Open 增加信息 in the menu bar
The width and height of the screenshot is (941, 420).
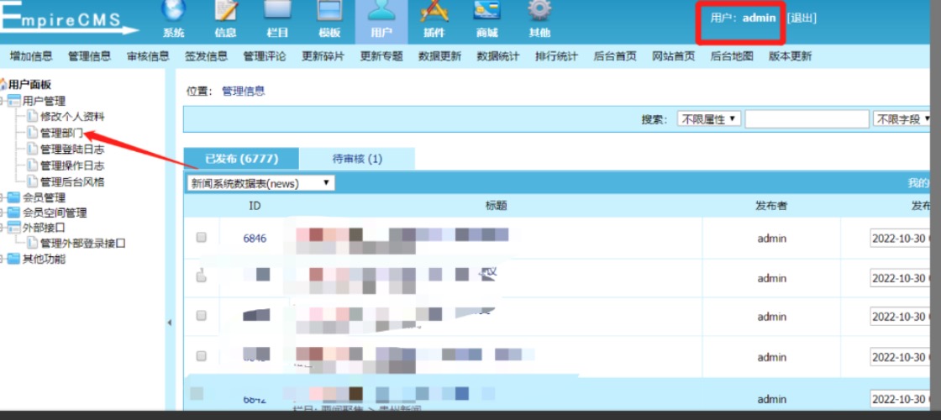(x=31, y=56)
